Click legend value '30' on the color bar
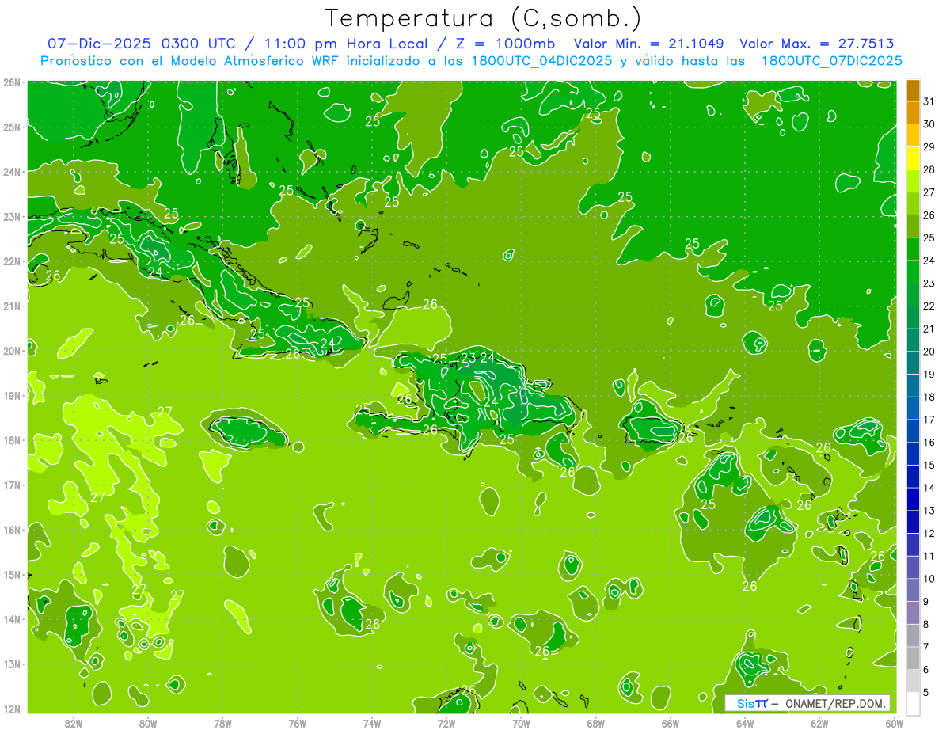Screen dimensions: 950x734 (x=929, y=124)
